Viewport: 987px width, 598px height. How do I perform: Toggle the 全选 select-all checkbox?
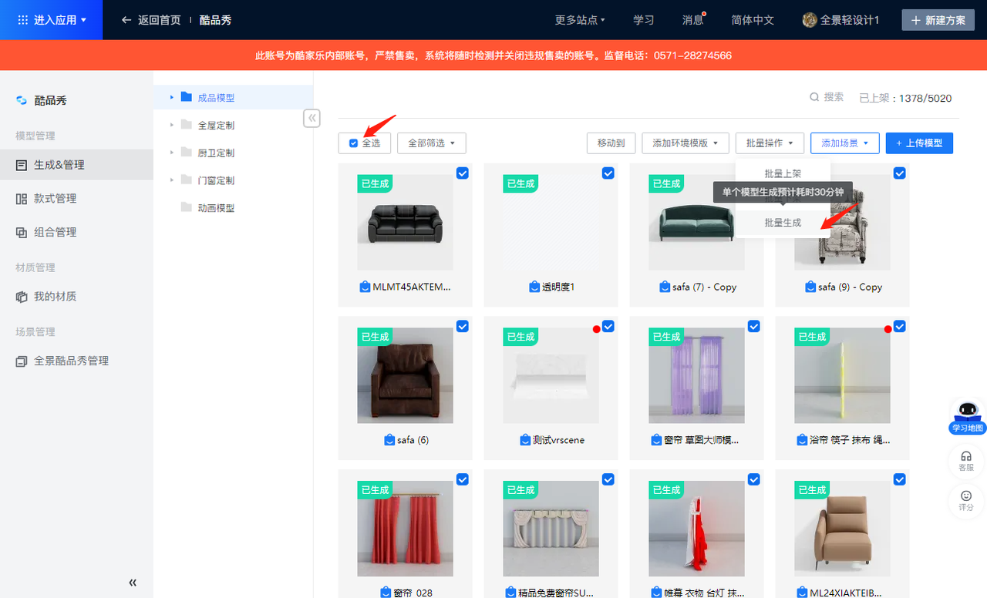353,143
